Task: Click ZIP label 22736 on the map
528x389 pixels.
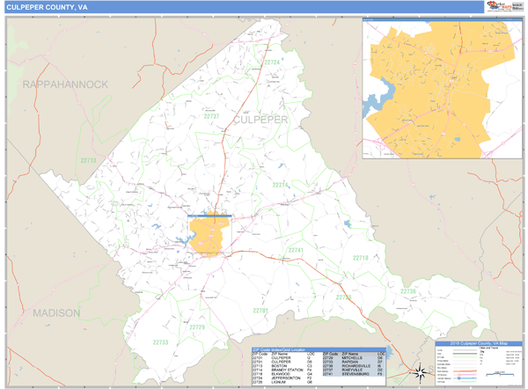Action: pos(408,291)
